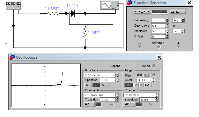Screen dimensions: 199x117
Task: Click the Frequency input field
Action: tap(158, 20)
